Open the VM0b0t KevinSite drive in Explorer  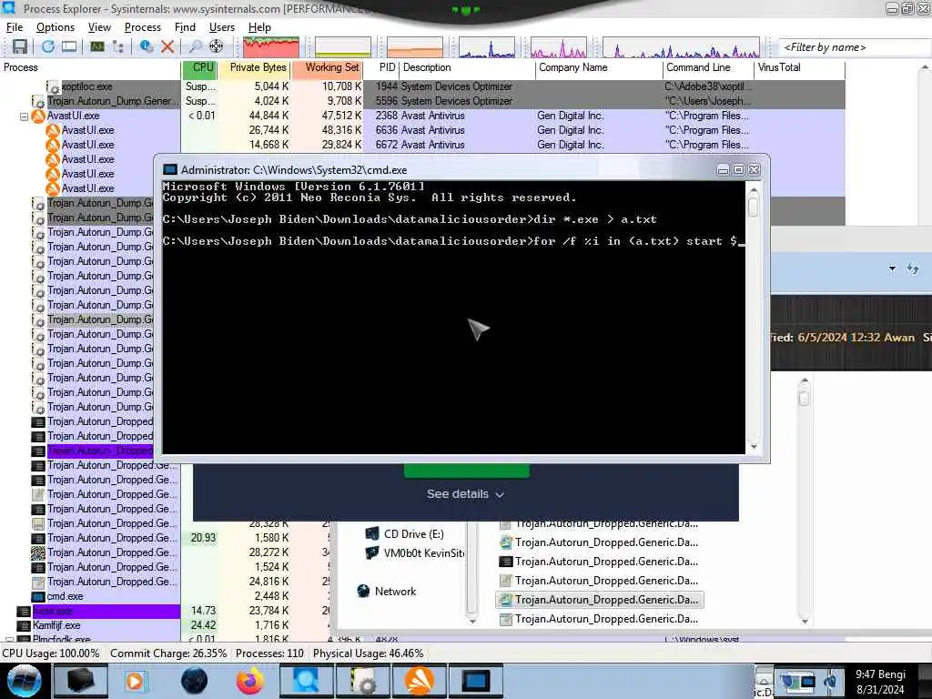pyautogui.click(x=414, y=552)
